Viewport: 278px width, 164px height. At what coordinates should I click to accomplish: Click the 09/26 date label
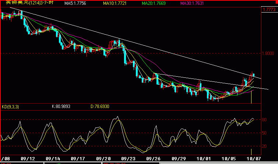[154, 158]
